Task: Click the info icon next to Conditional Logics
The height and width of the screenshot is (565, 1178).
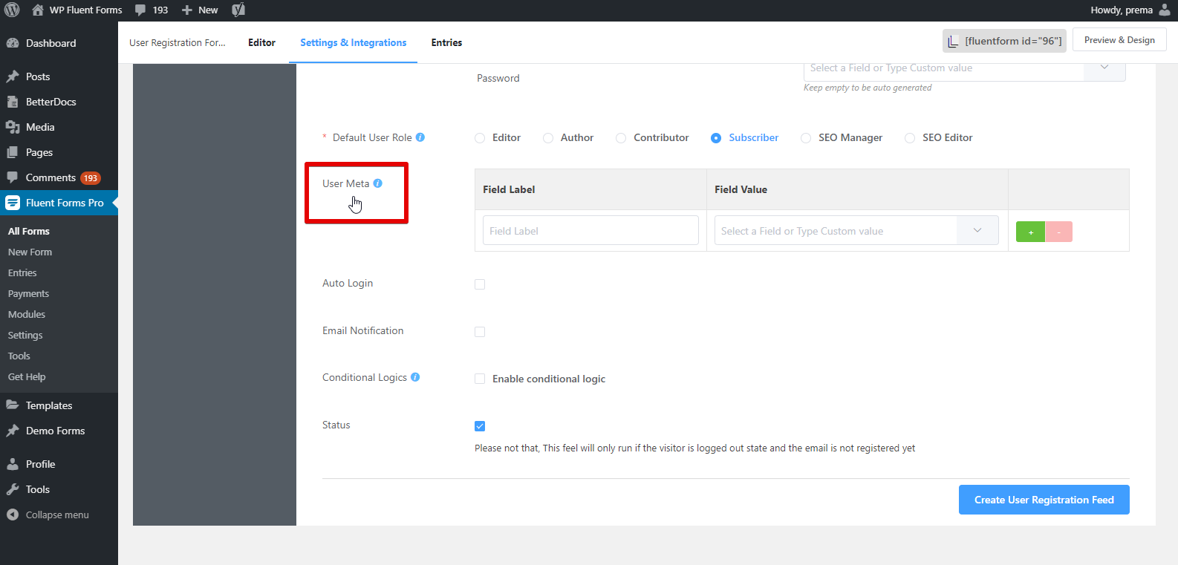Action: (x=415, y=377)
